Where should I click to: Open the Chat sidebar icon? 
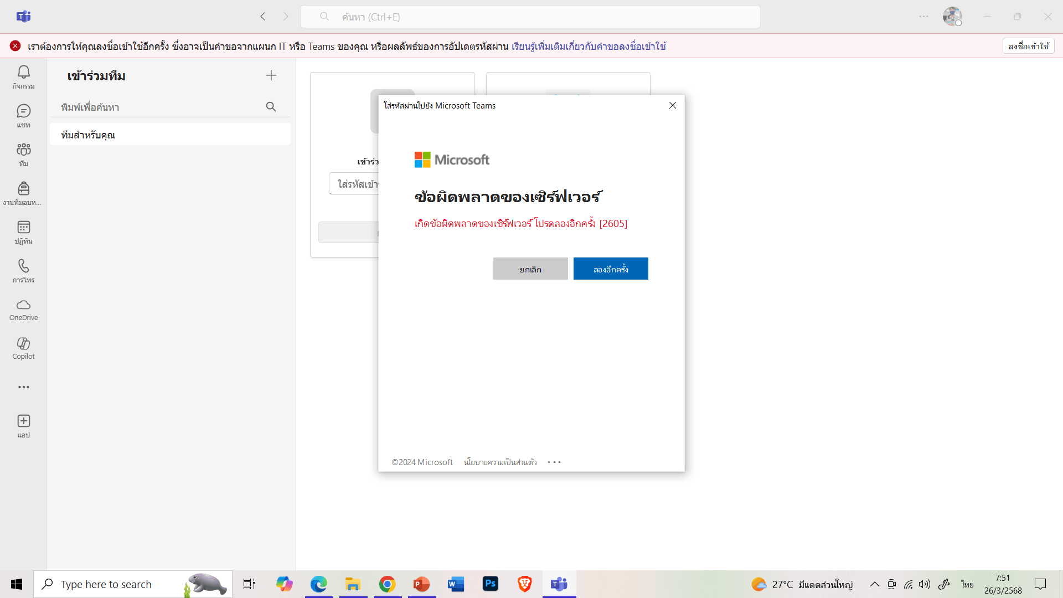click(23, 115)
